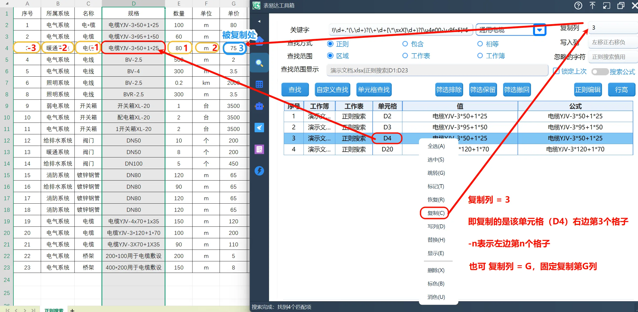Click the 筛选排除 button
Screen dimensions: 638x312
(x=449, y=90)
